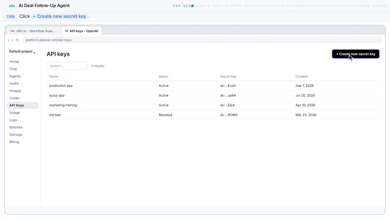Click the browser back arrow icon

8,40
